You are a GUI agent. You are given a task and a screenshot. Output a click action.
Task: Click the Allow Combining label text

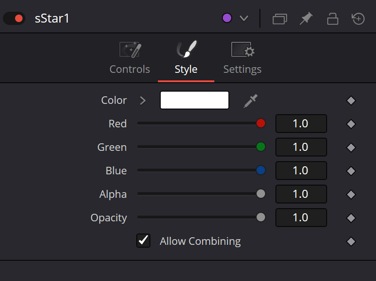tap(200, 242)
